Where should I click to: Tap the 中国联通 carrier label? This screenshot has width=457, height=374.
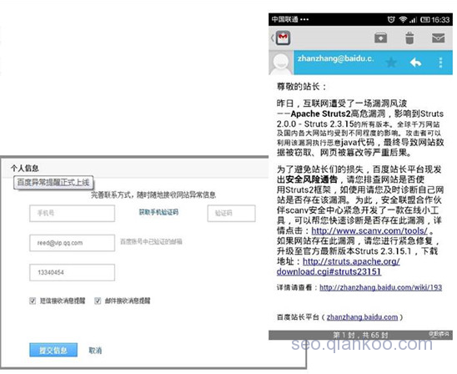[x=284, y=19]
